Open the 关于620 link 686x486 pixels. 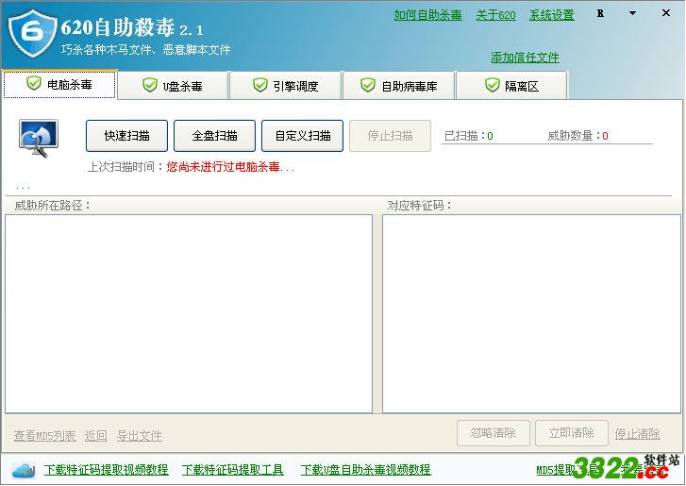(x=495, y=15)
